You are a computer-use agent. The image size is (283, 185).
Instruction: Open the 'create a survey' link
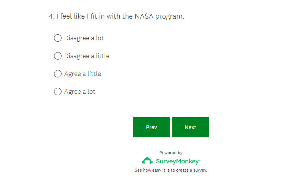[x=191, y=170]
